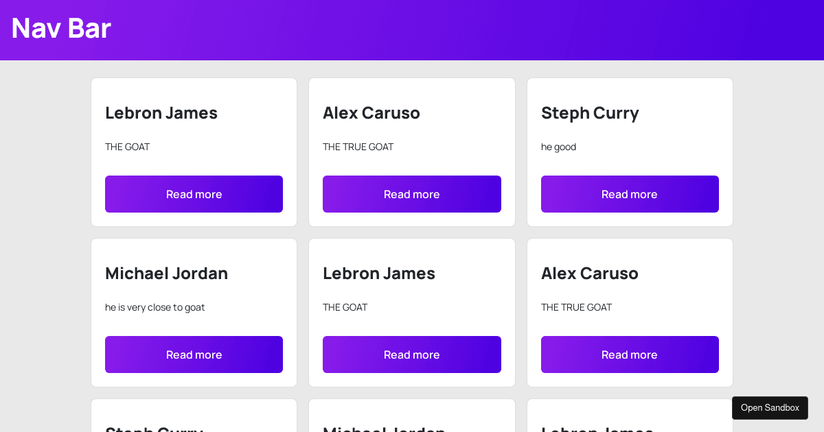Select the Alex Caruso title in the top row

click(x=371, y=113)
